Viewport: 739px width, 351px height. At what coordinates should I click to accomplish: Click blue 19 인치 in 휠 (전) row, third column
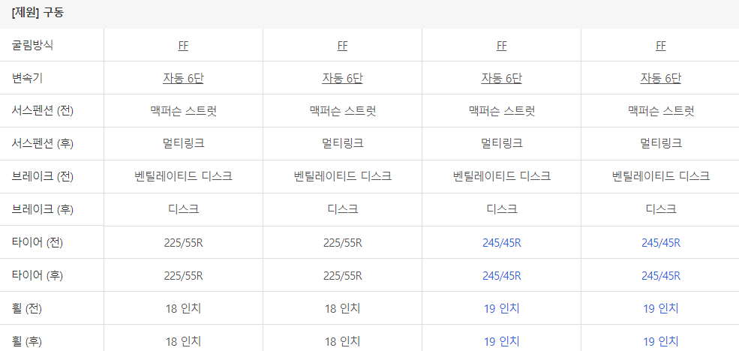(501, 308)
